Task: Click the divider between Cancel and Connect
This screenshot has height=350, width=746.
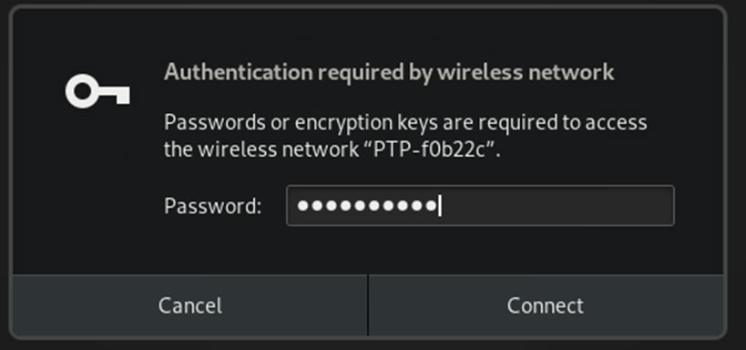Action: pos(368,305)
